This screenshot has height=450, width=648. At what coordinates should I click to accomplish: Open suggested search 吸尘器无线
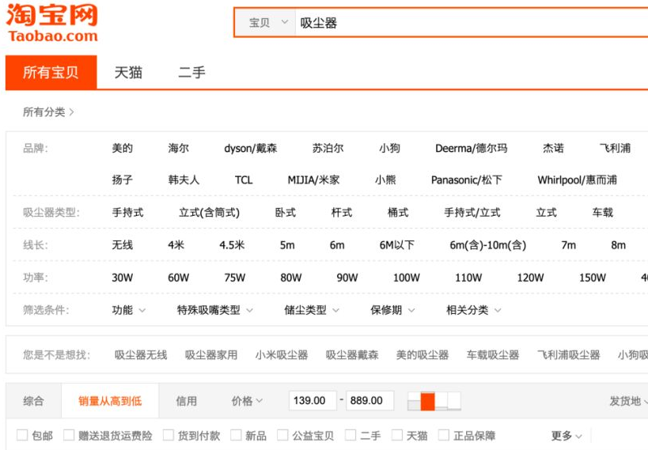coord(141,355)
